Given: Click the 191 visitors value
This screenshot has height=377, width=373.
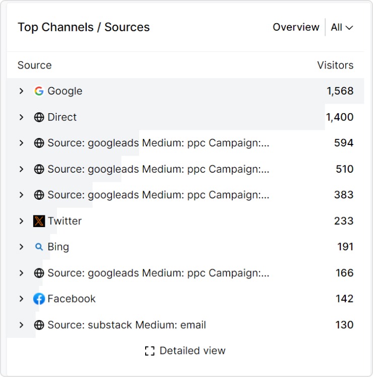Looking at the screenshot, I should point(345,247).
